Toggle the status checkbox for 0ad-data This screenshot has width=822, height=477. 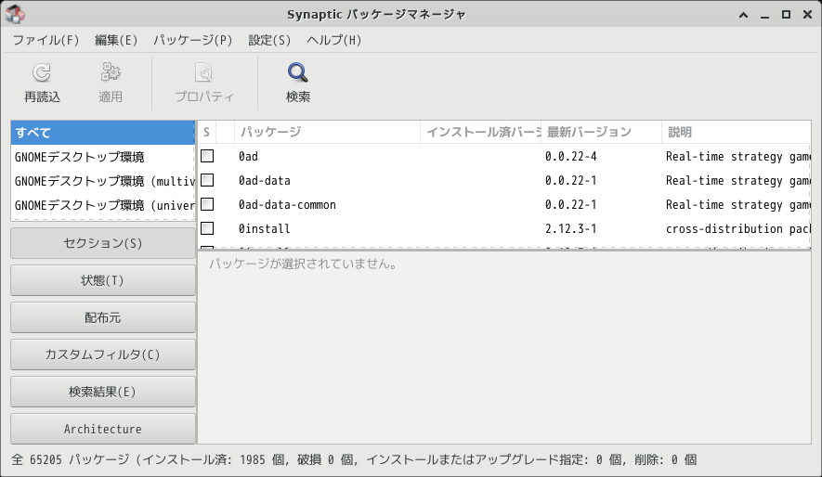click(207, 180)
